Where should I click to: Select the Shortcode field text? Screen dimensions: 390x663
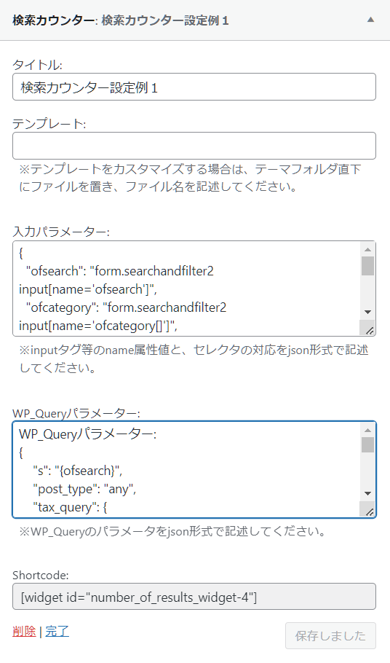194,597
